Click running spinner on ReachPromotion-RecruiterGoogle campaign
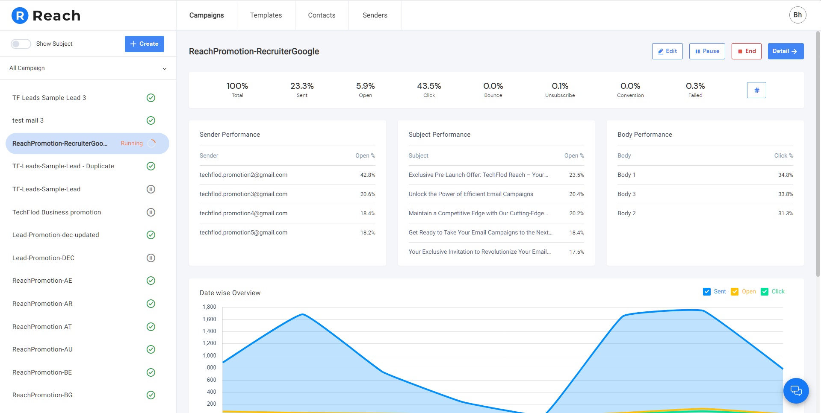The image size is (821, 413). 152,144
